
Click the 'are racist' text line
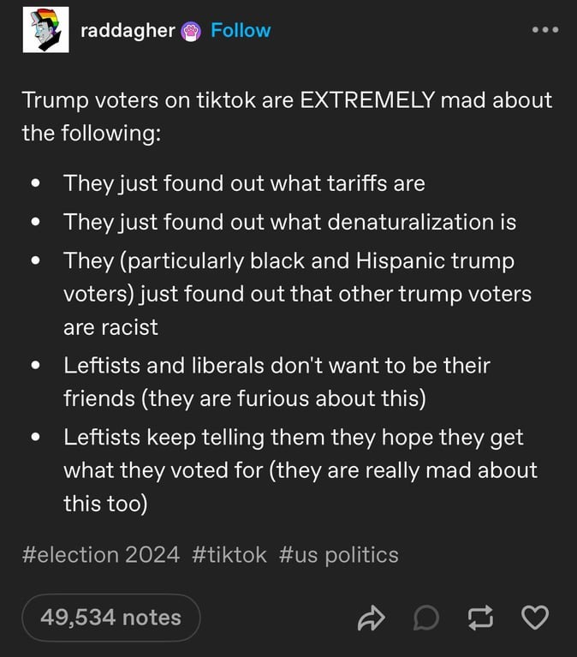110,327
